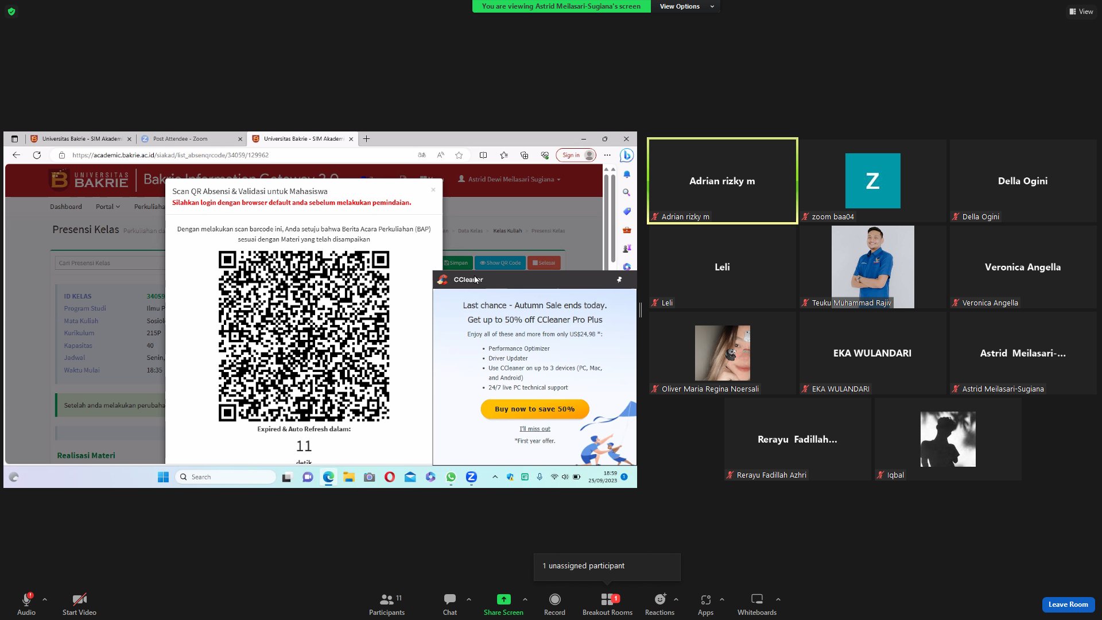
Task: Select Adrian rizky m's video tile
Action: [x=723, y=181]
